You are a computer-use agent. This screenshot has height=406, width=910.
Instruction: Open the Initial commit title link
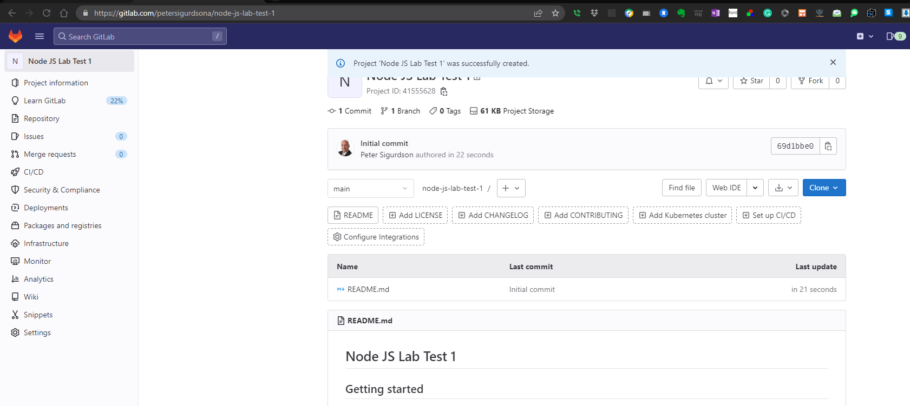[x=384, y=143]
